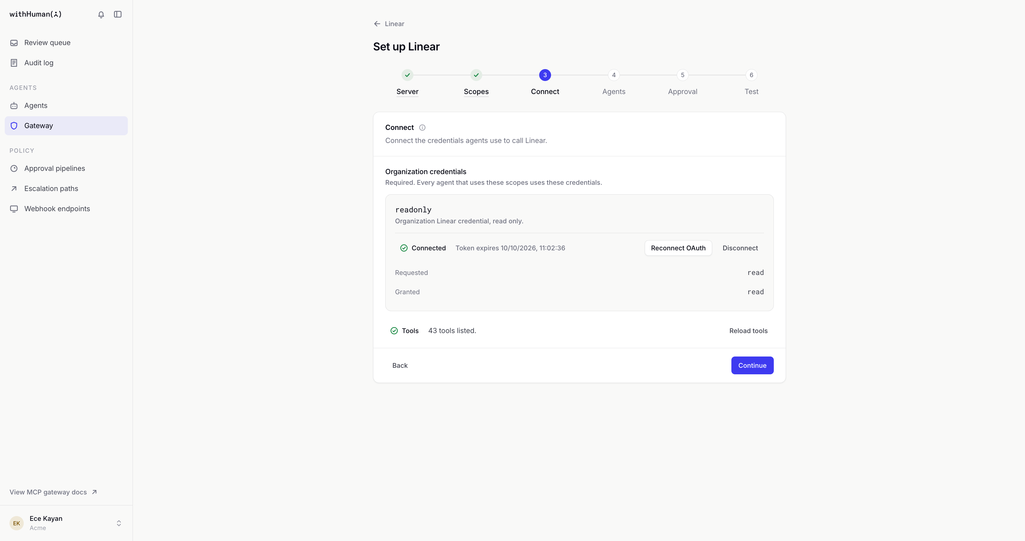
Task: Select the Connect step 3
Action: point(545,83)
